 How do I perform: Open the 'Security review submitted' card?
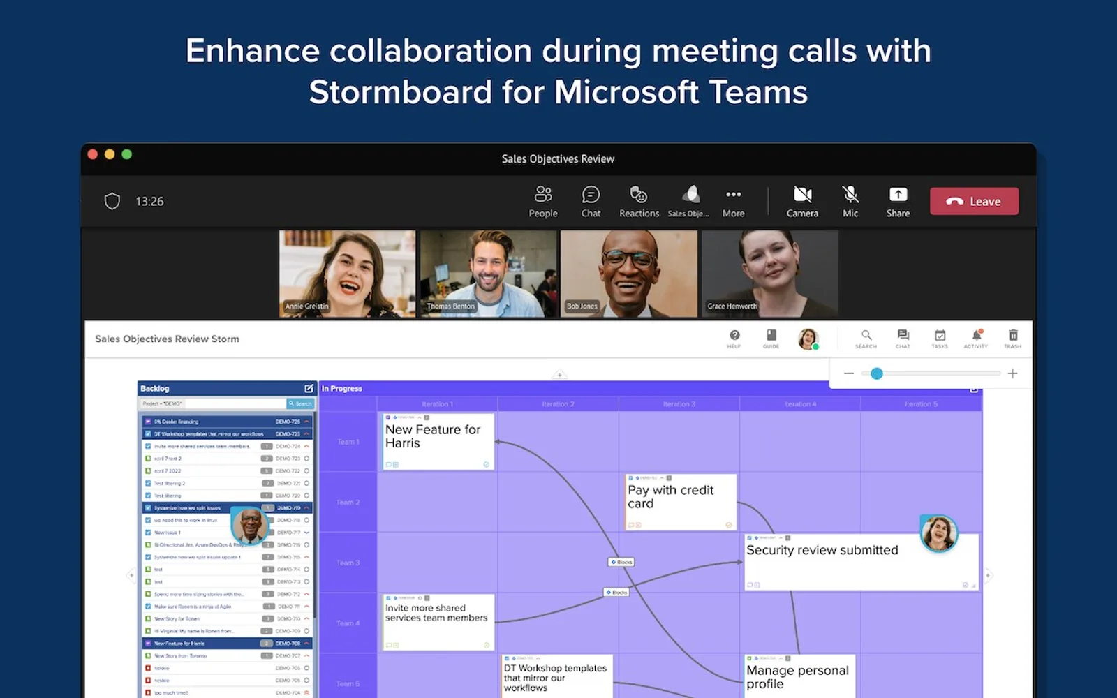click(861, 562)
